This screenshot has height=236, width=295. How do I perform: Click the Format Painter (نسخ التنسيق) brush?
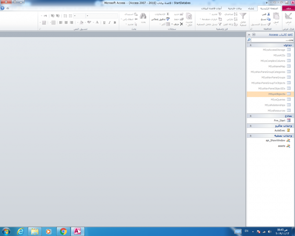[x=269, y=24]
